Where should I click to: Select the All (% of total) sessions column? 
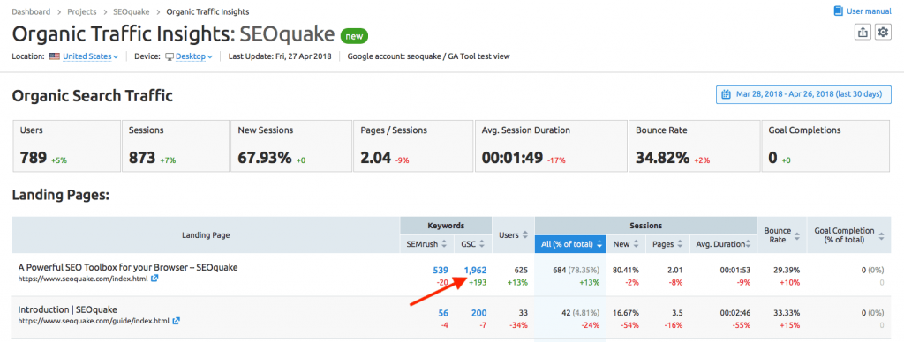571,243
